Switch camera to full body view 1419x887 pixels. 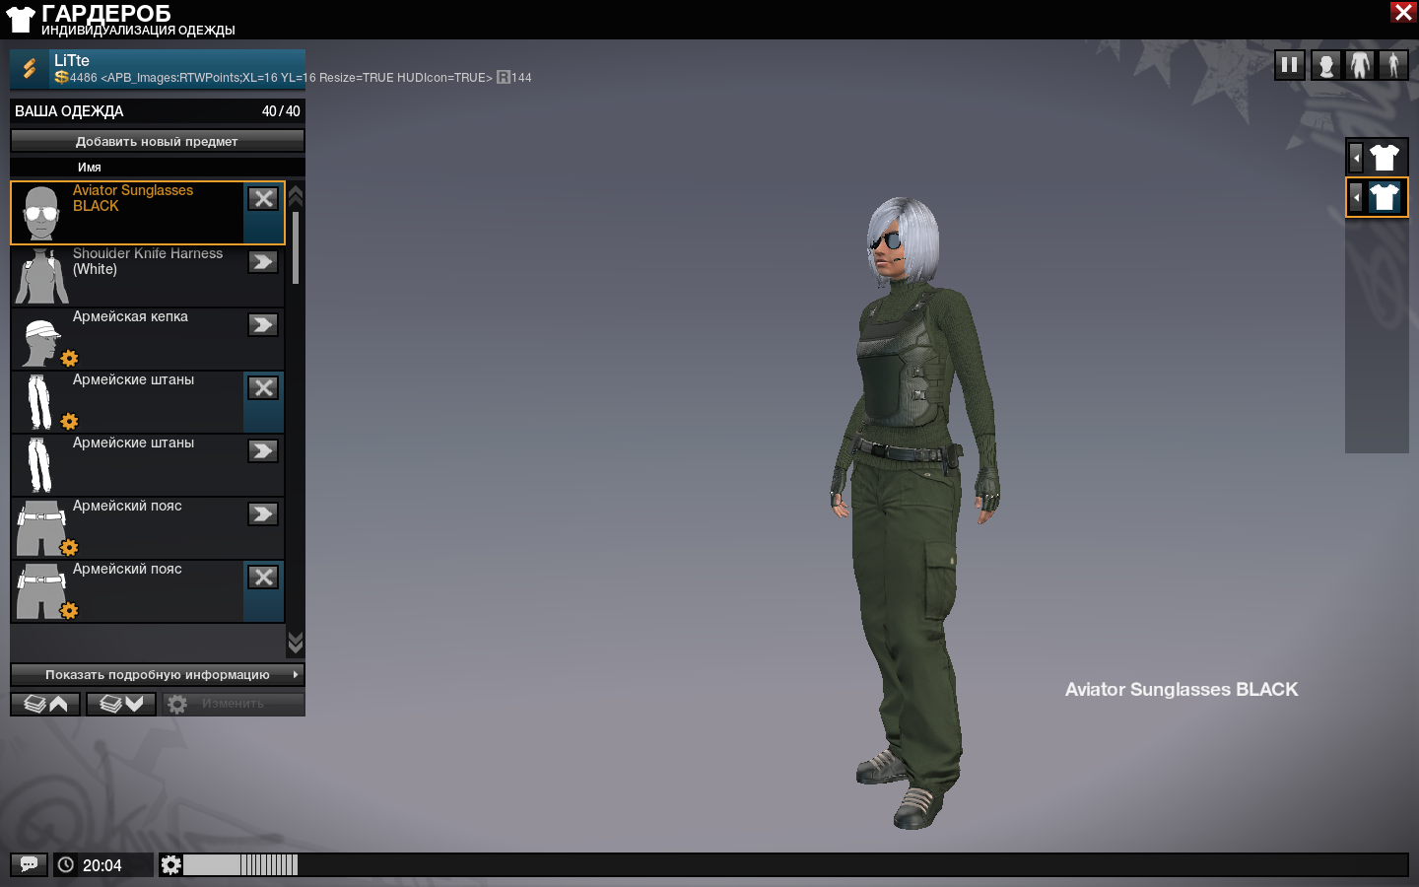pyautogui.click(x=1393, y=66)
